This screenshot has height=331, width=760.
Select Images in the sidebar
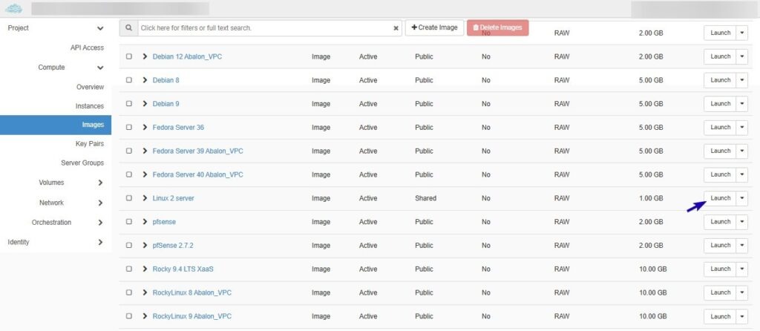(56, 125)
